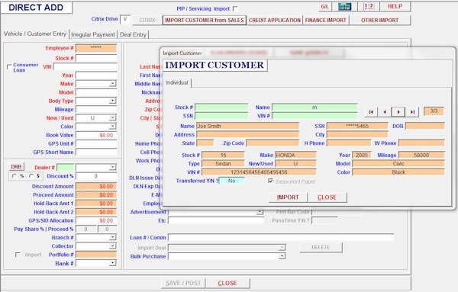The width and height of the screenshot is (458, 292).
Task: Click CREDIT APPLICATION button
Action: [x=275, y=20]
